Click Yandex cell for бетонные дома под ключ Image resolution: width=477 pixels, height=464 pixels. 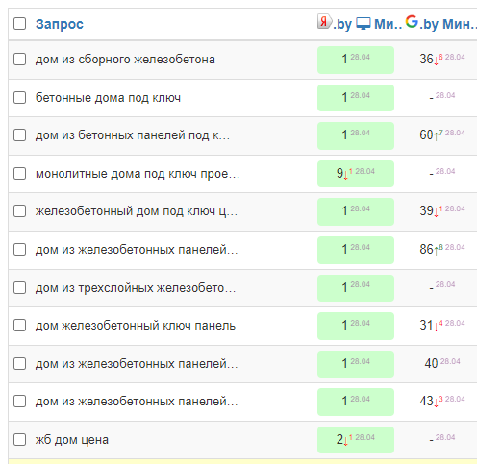[x=356, y=98]
